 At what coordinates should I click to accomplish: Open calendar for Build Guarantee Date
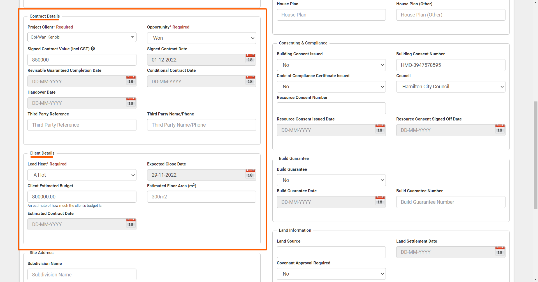tap(380, 201)
